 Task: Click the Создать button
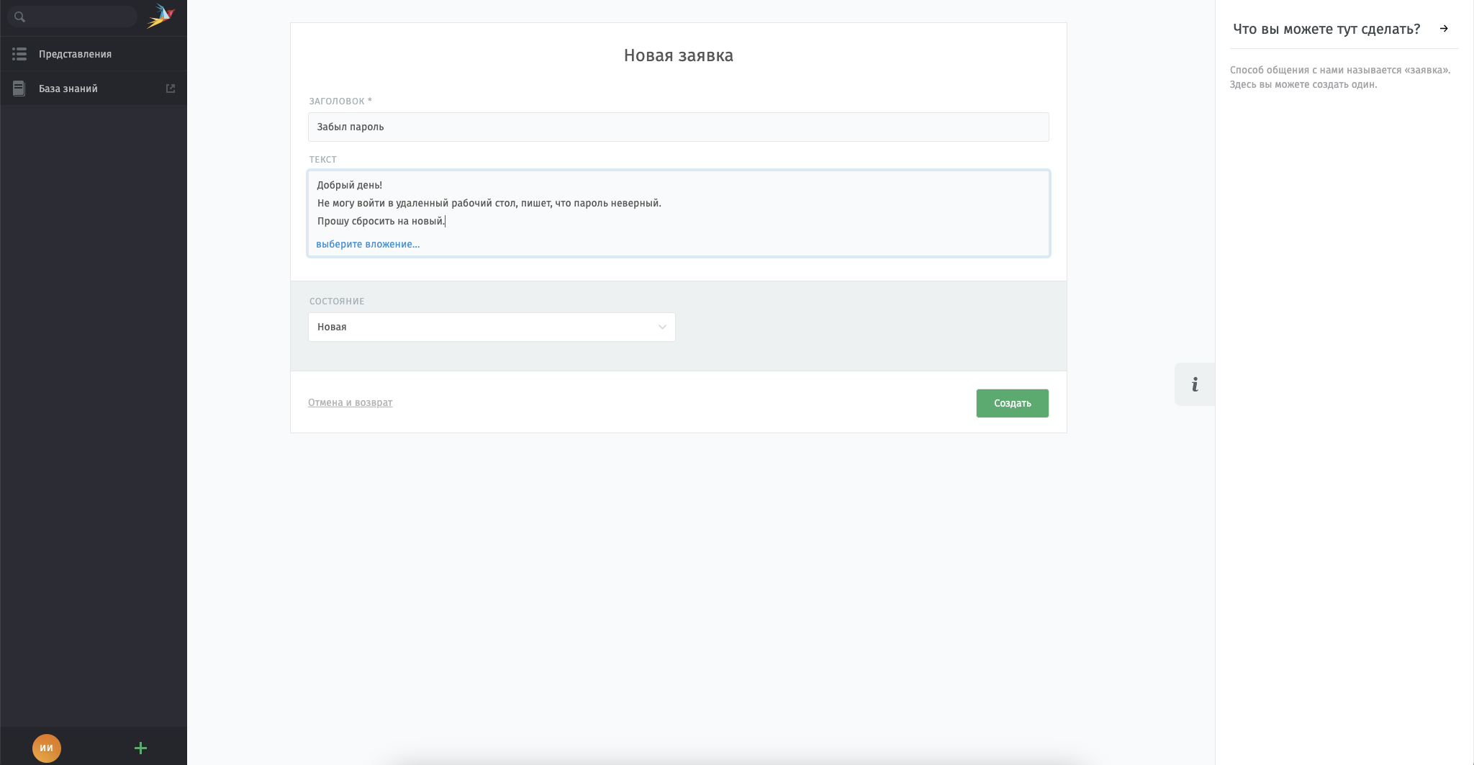click(x=1012, y=403)
